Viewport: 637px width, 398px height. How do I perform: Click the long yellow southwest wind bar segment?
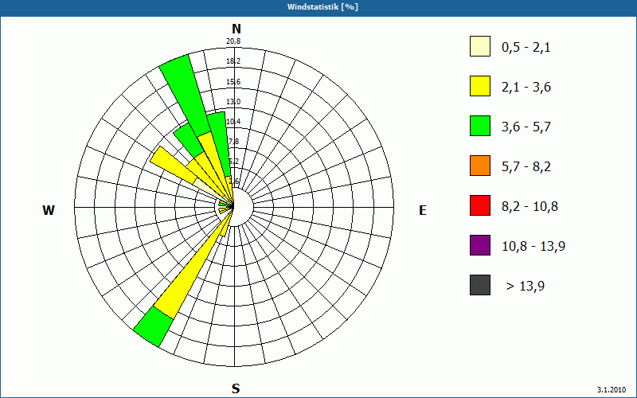pyautogui.click(x=189, y=269)
